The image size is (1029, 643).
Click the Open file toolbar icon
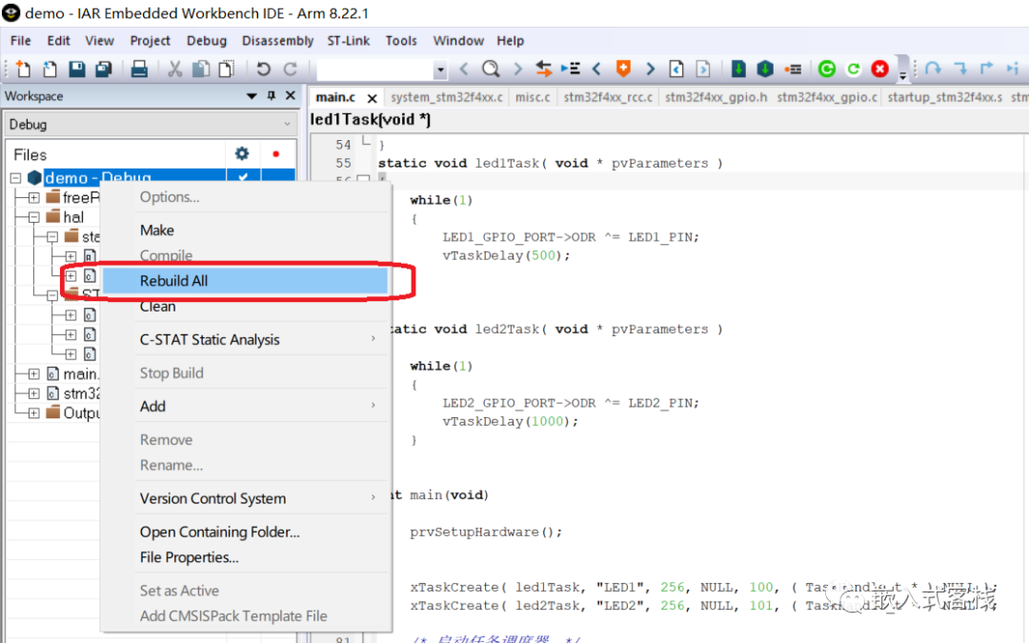pos(50,69)
